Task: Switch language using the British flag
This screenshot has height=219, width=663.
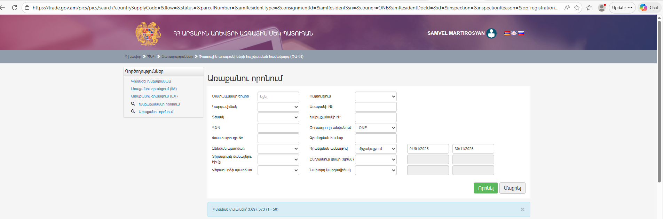Action: click(514, 33)
